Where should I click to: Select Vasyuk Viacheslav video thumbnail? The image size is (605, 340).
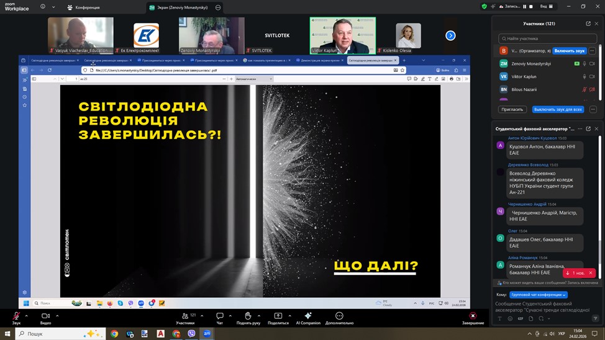coord(81,35)
